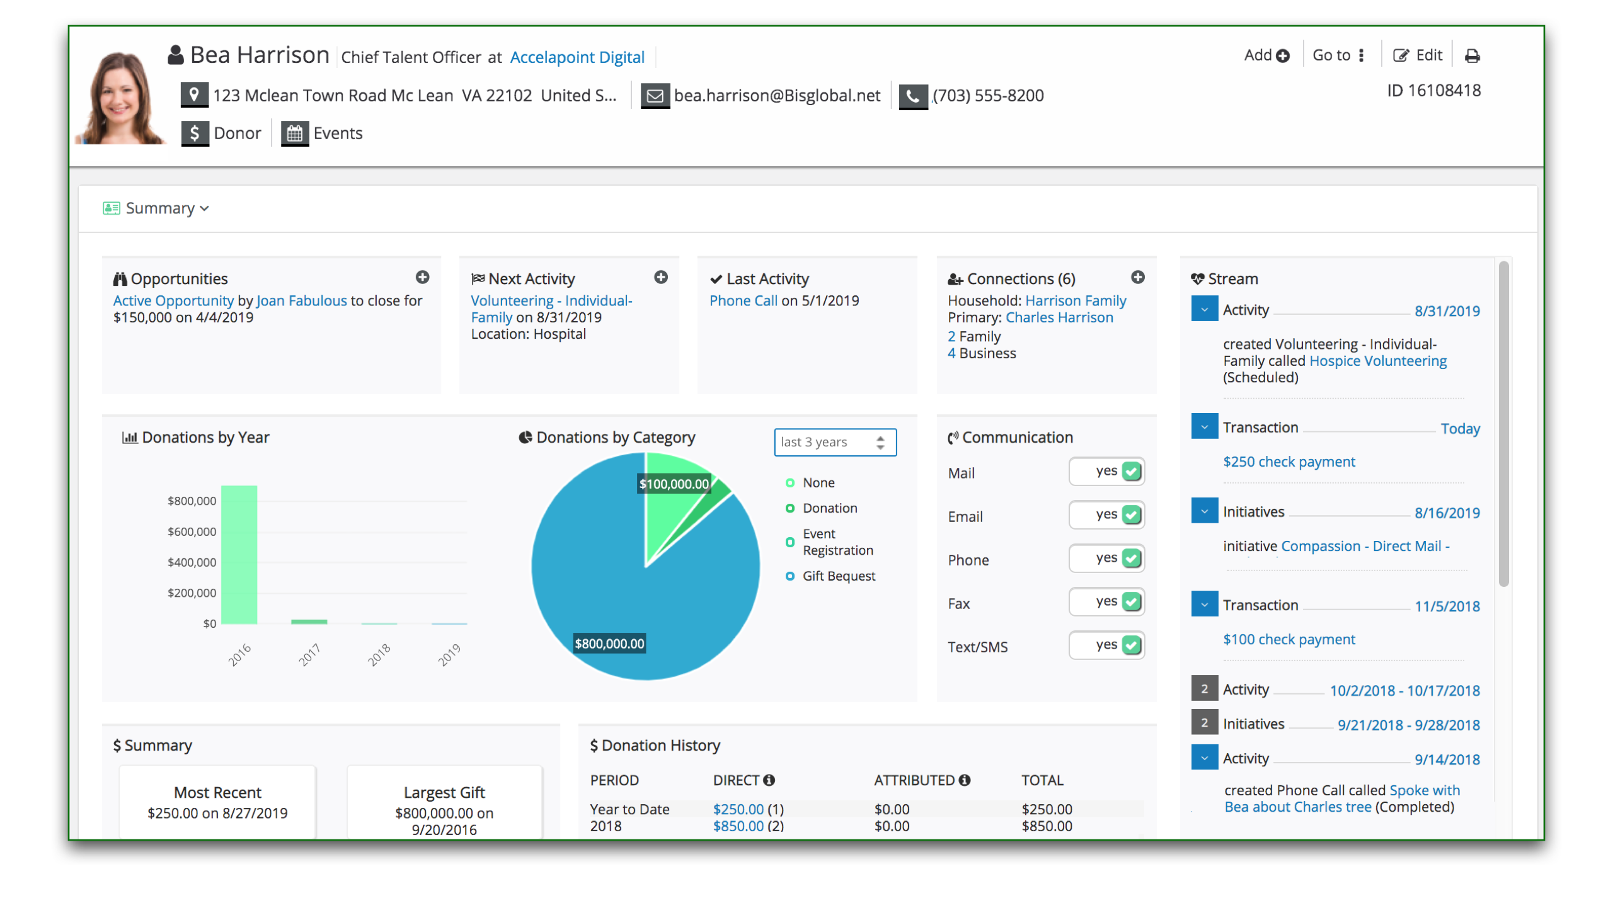Toggle the Text/SMS communication switch
Image resolution: width=1613 pixels, height=903 pixels.
pos(1106,645)
